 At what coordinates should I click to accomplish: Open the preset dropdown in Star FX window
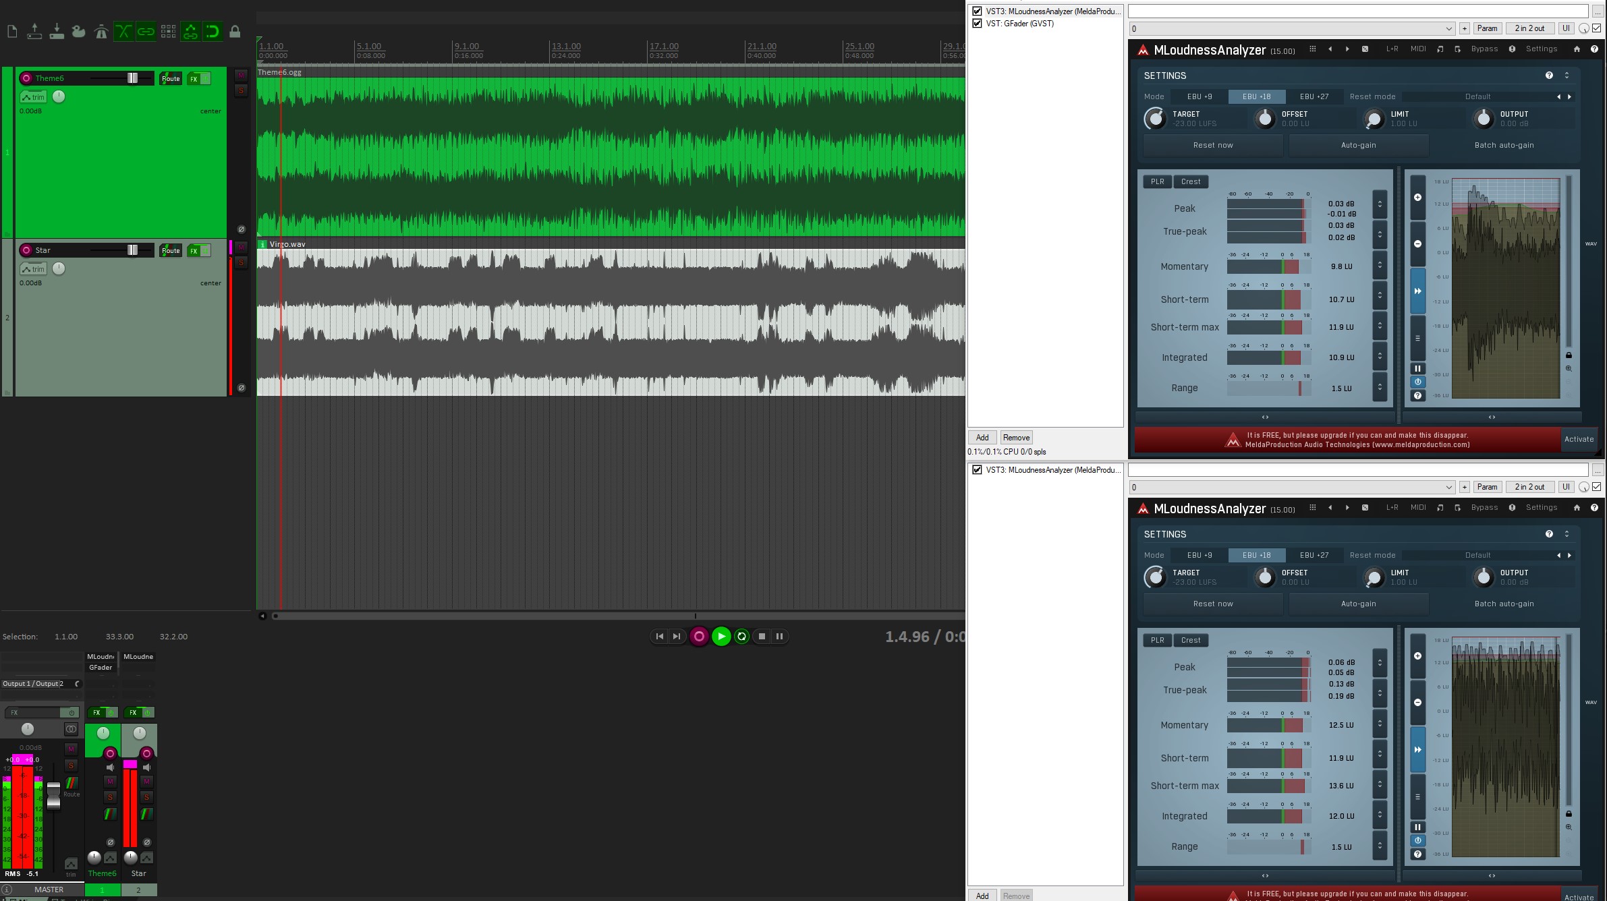[1292, 488]
